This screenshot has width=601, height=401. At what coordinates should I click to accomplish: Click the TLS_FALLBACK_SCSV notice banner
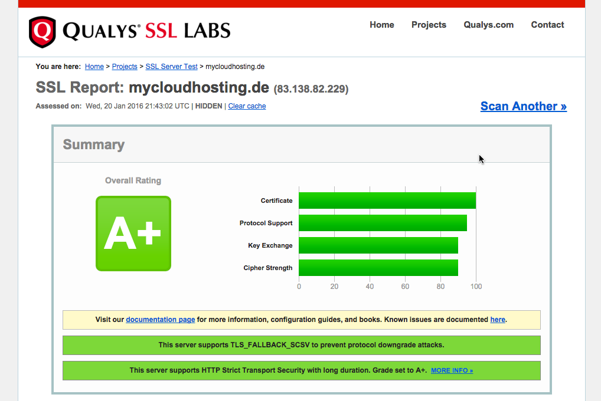pos(302,345)
